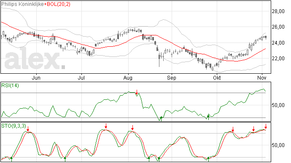Screen dimensions: 291x163
Task: Click the last red STO sell arrow at Nov
Action: (x=266, y=126)
